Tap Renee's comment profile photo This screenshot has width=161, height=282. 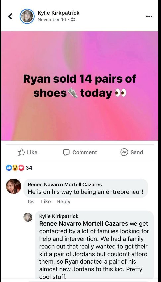[x=14, y=186]
